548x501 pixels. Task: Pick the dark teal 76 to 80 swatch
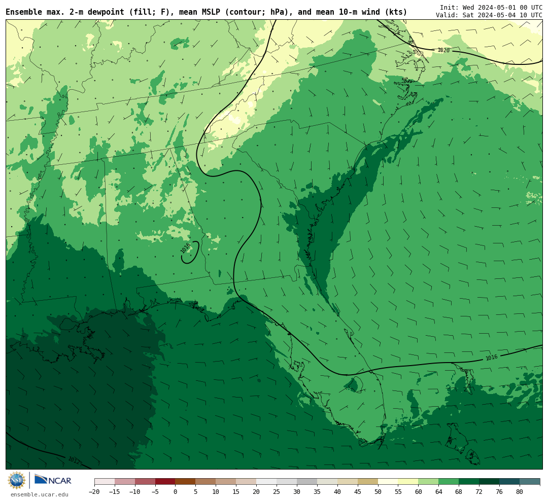point(510,482)
